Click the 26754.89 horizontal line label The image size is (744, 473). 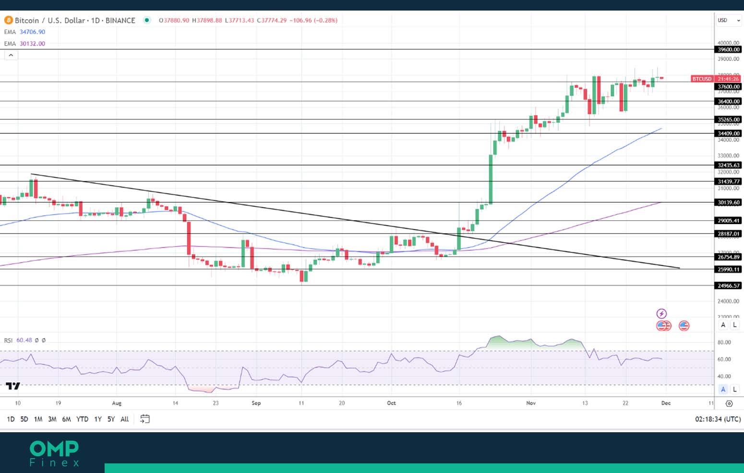pos(729,257)
